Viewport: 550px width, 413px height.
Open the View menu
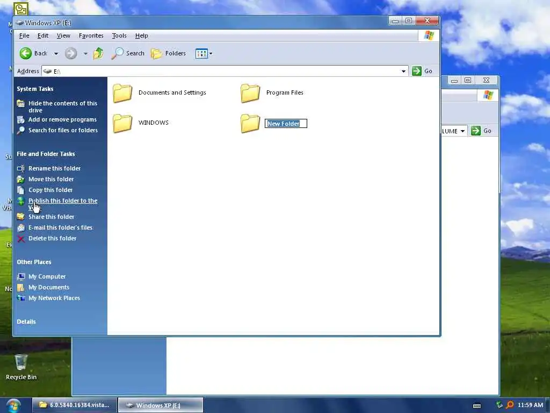(63, 35)
